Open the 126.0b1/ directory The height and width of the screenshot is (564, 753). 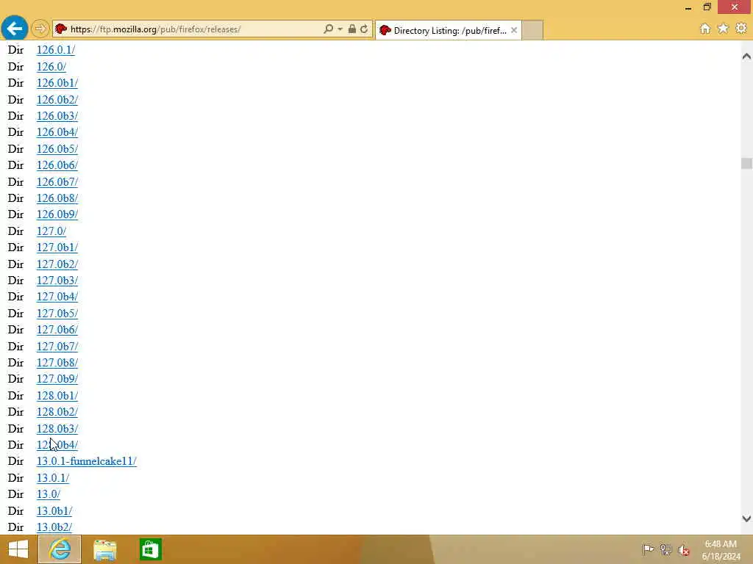[x=57, y=83]
